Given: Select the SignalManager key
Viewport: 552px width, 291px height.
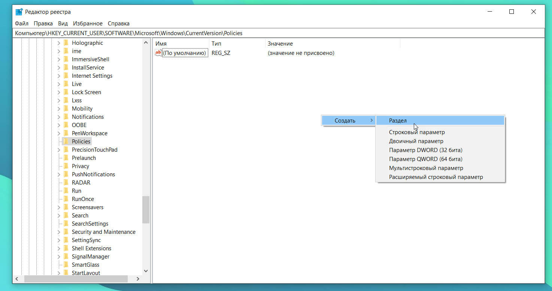Looking at the screenshot, I should point(91,257).
